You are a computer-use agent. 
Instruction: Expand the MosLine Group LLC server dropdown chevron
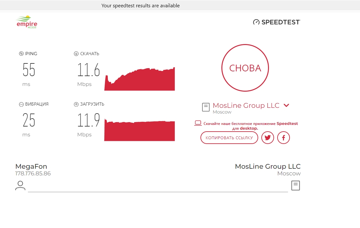point(286,105)
